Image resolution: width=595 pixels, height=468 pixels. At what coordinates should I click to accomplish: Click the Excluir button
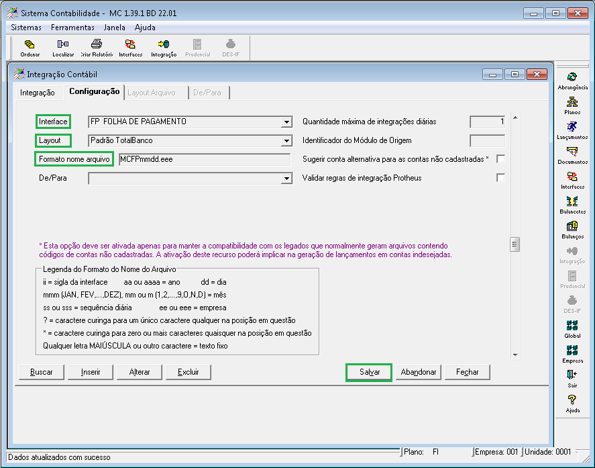pos(188,372)
